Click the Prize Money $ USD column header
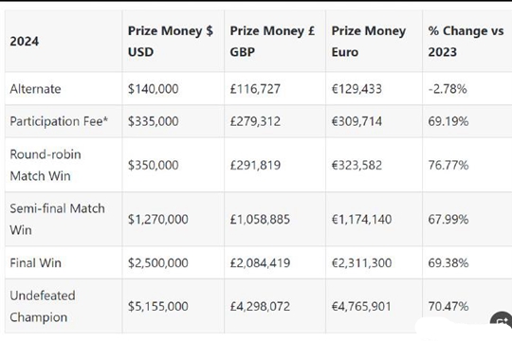 (x=170, y=42)
